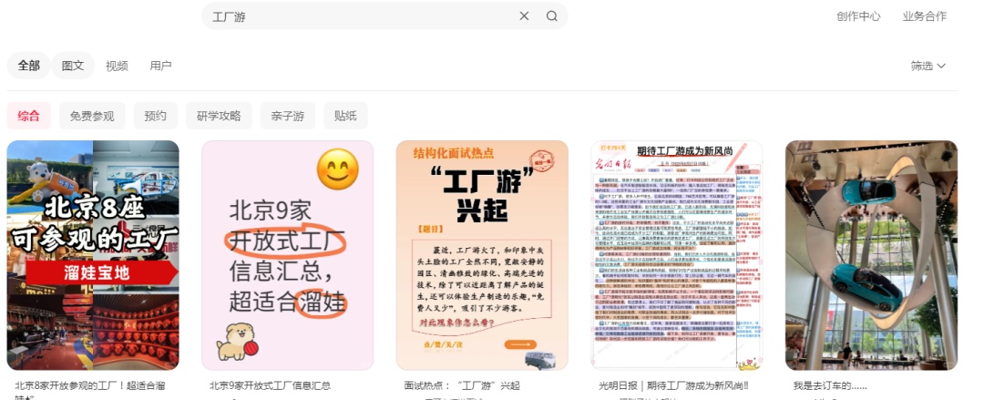Image resolution: width=984 pixels, height=400 pixels.
Task: Open 创作中心 link
Action: click(x=858, y=16)
